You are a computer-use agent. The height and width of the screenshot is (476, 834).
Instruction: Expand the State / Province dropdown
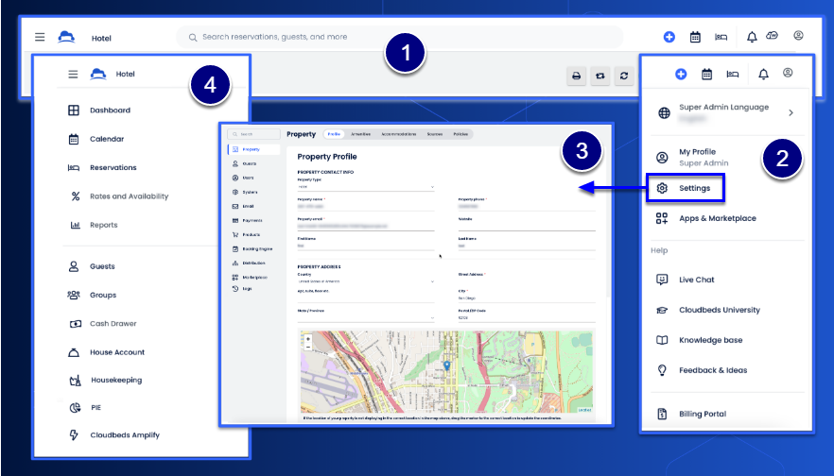(x=365, y=318)
